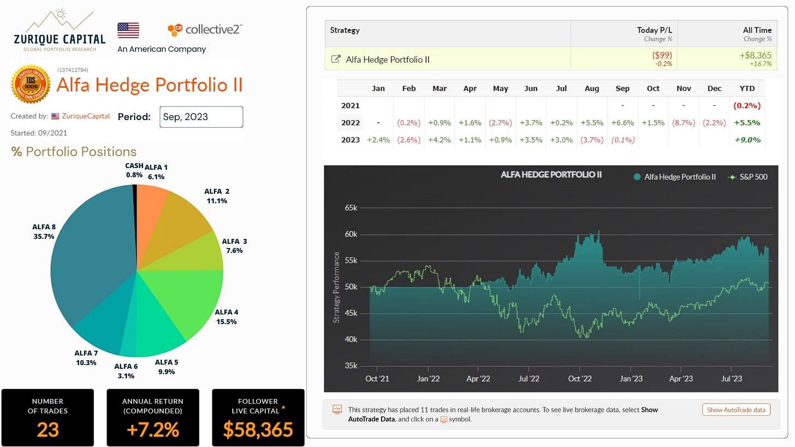This screenshot has width=795, height=447.
Task: Toggle the Alfa Hedge Portfolio II legend label
Action: tap(680, 177)
